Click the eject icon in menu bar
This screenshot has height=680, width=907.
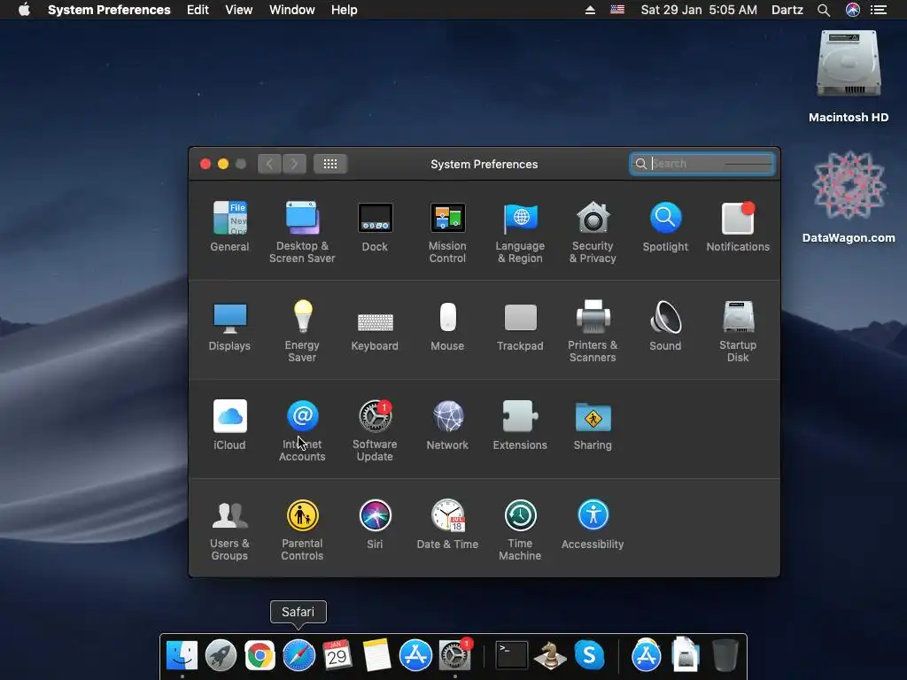pyautogui.click(x=590, y=10)
